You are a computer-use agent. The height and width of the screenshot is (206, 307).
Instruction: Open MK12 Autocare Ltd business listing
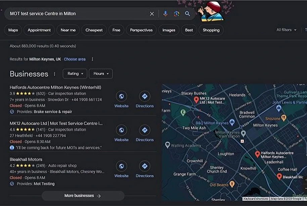point(56,123)
